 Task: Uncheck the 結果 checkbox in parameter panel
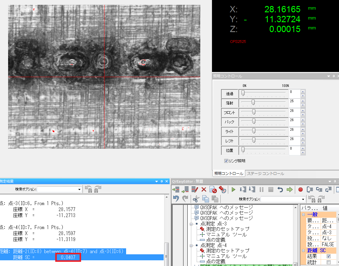click(328, 256)
